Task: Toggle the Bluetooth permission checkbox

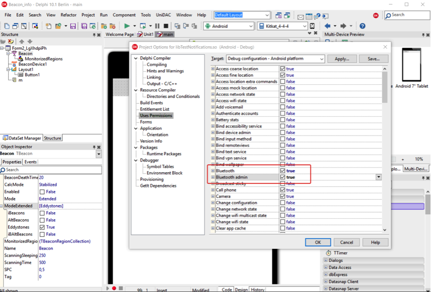Action: point(283,171)
